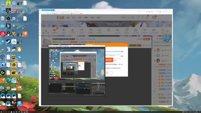Click the Douyu logo in site header
This screenshot has width=201, height=113.
click(x=60, y=18)
